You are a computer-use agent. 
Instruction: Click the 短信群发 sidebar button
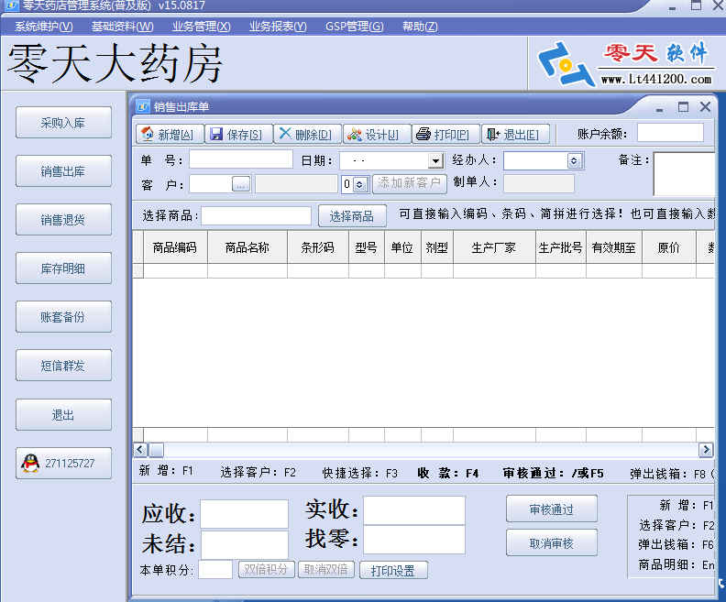(63, 366)
